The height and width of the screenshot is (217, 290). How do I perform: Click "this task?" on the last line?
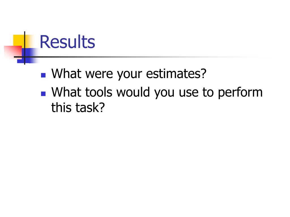78,108
